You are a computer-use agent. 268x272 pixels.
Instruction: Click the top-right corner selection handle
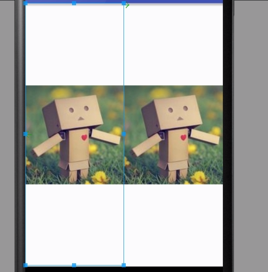pyautogui.click(x=123, y=3)
